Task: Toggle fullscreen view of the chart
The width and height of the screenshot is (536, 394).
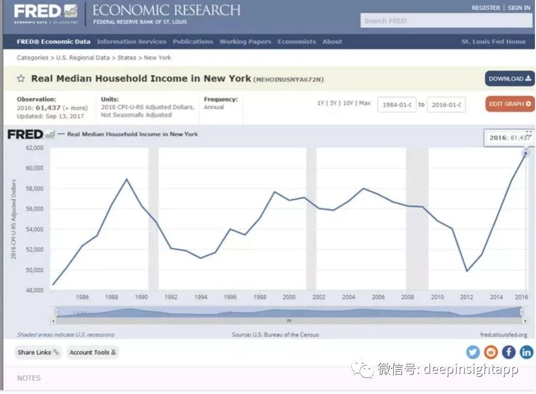Action: (529, 133)
